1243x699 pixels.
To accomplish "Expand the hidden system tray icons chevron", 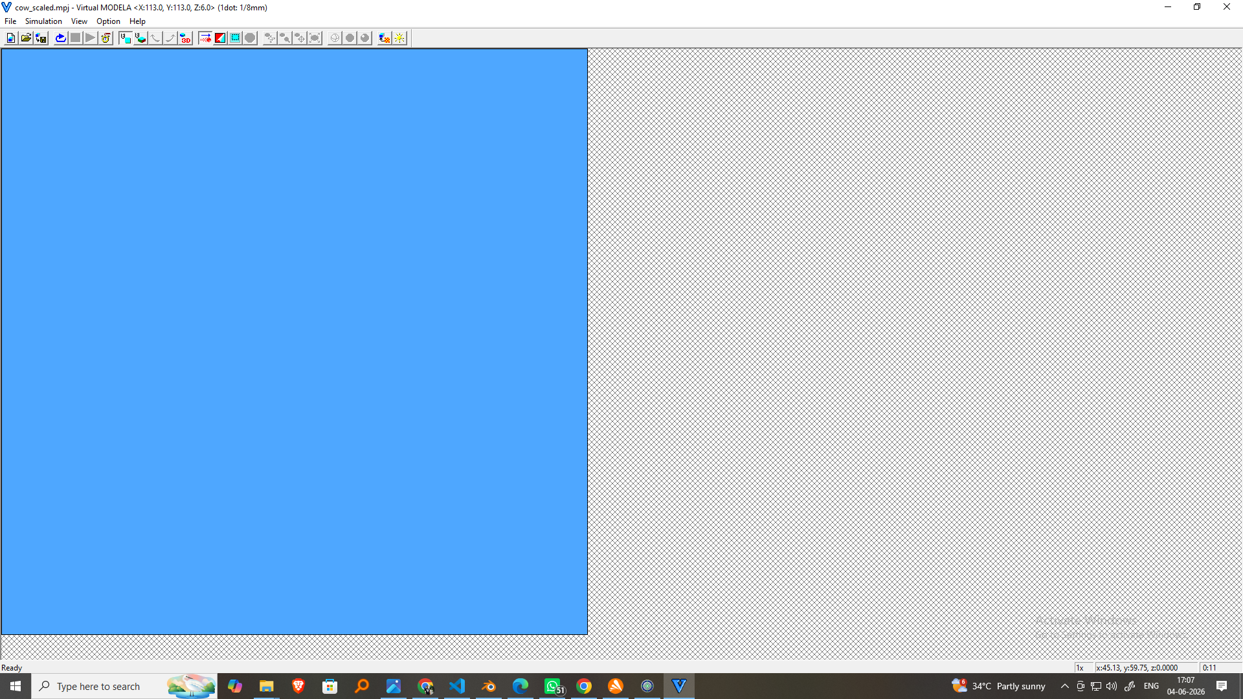I will tap(1065, 686).
